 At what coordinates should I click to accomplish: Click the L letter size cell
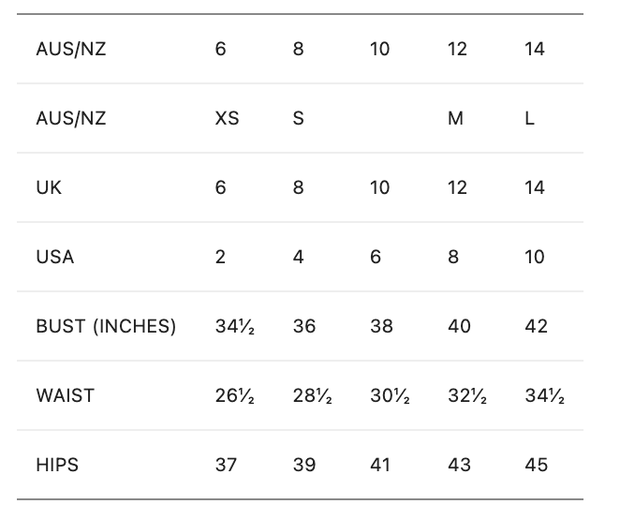pos(530,119)
